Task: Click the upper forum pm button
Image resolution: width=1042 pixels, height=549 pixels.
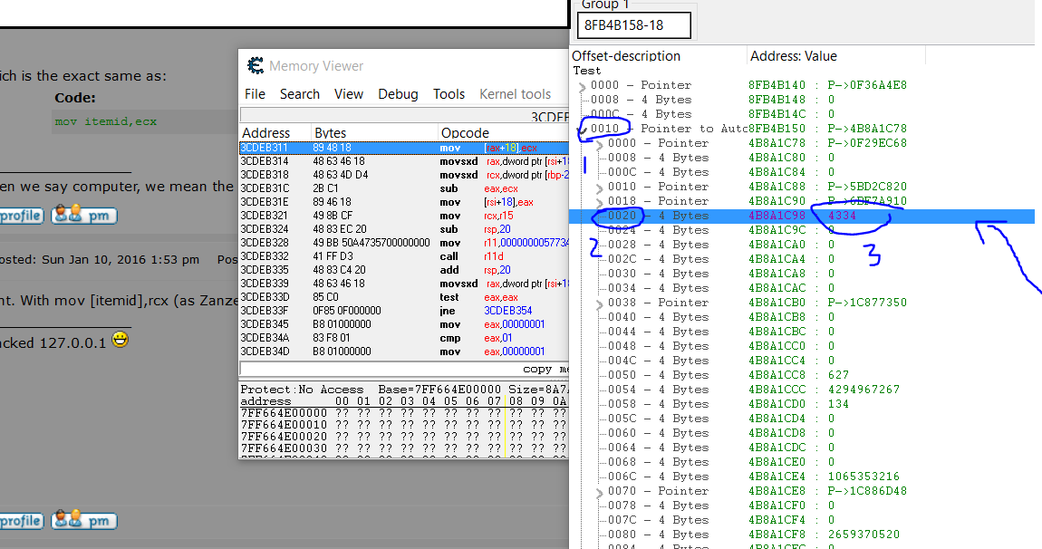Action: (84, 216)
